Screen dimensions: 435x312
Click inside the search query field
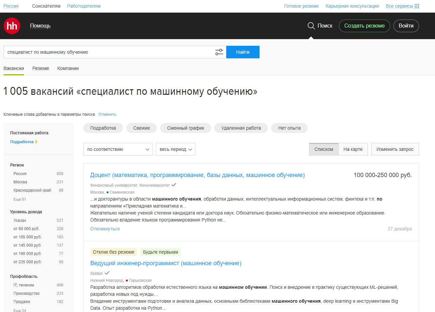click(100, 52)
